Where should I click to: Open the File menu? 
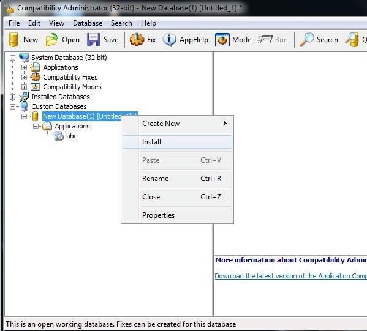(14, 23)
